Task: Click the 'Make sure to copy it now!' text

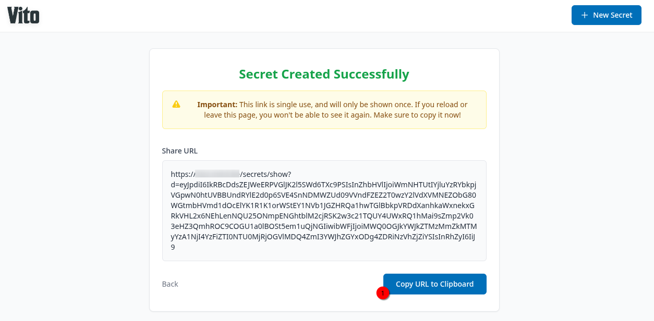Action: [x=417, y=115]
